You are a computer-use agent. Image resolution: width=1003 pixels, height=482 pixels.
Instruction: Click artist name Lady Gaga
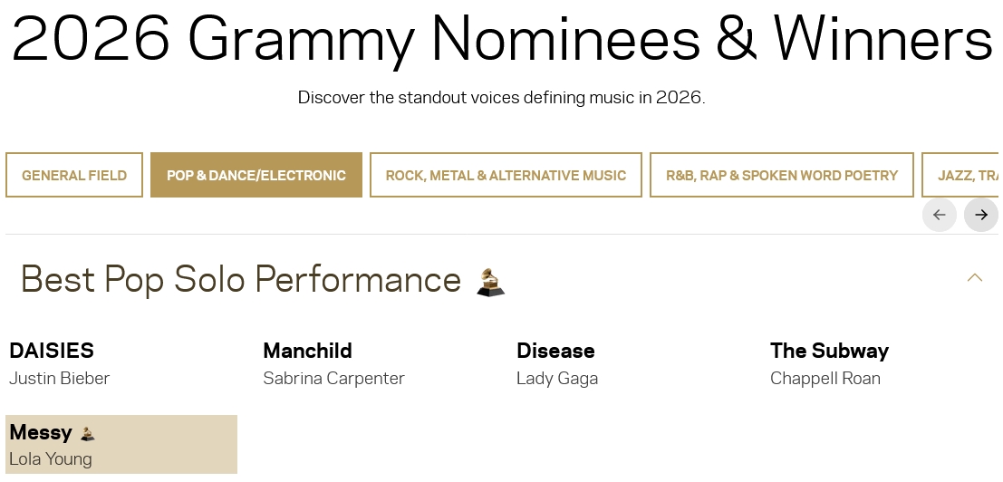pos(557,378)
